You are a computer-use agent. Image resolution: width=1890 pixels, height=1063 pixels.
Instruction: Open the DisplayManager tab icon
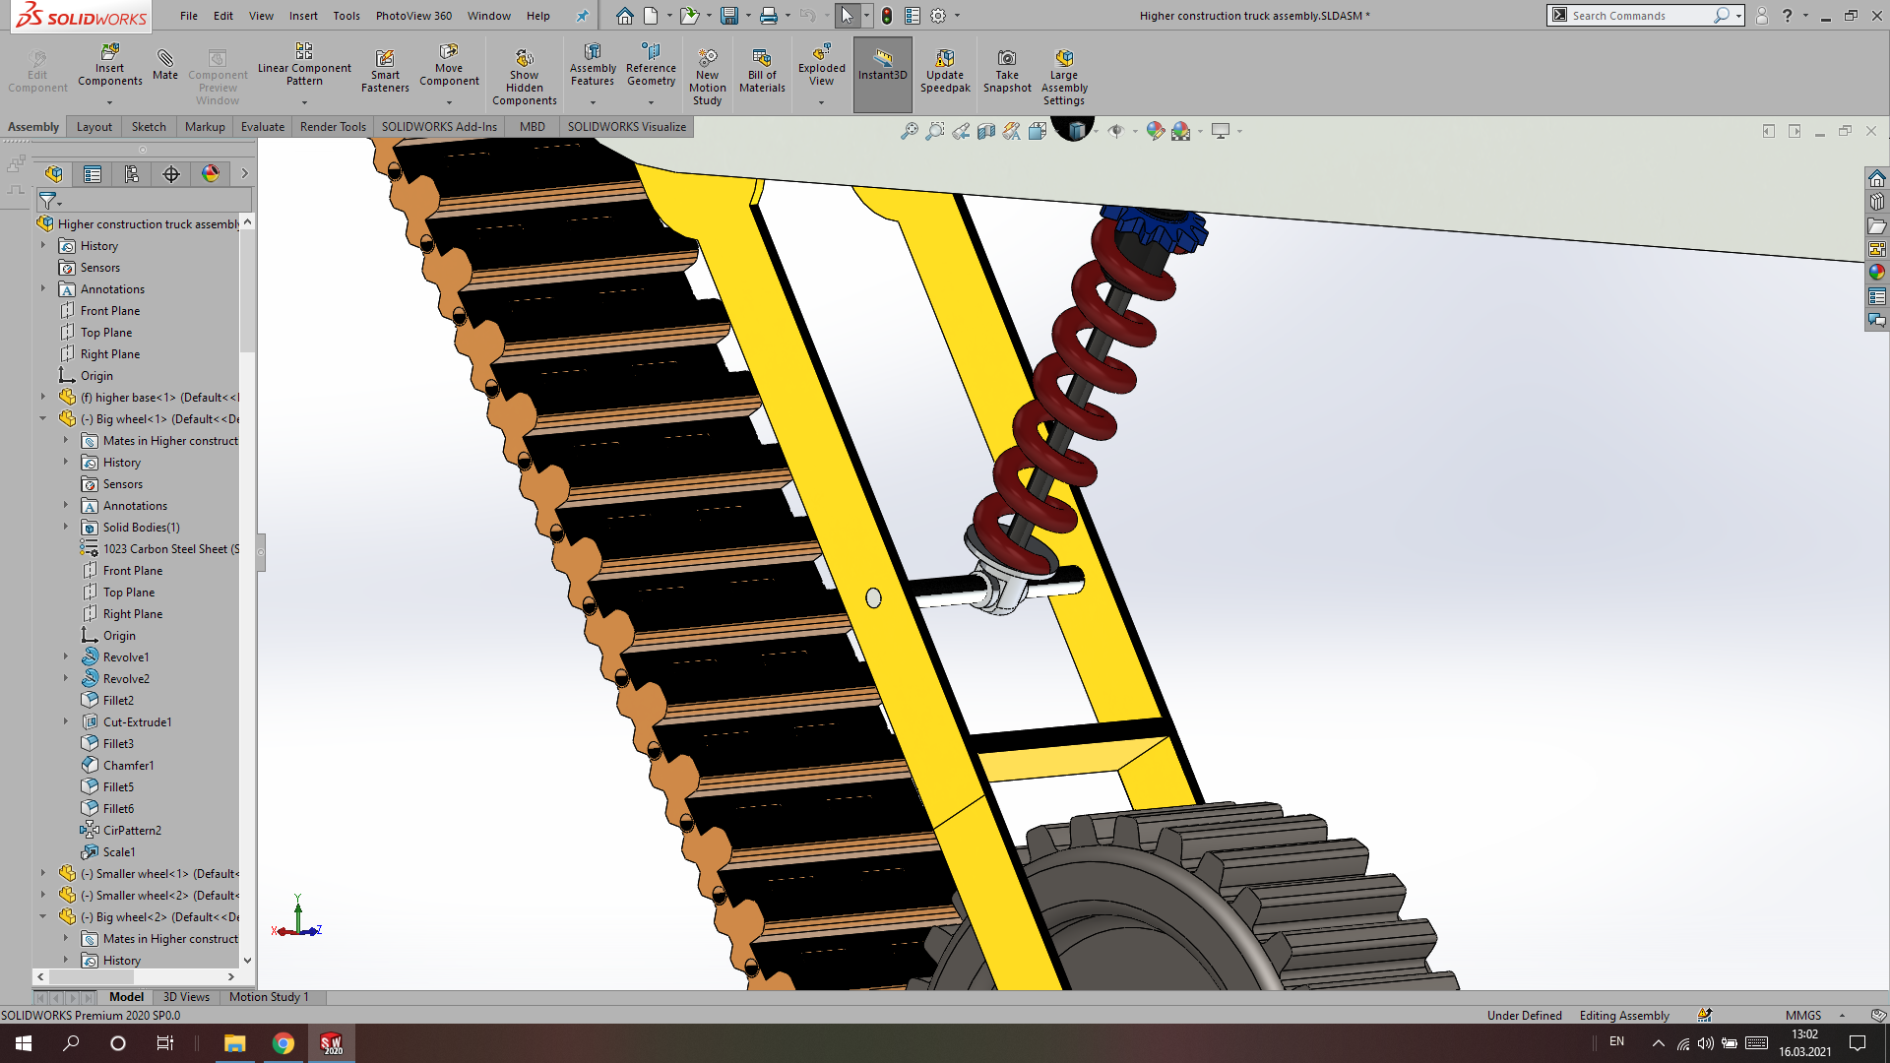coord(211,174)
